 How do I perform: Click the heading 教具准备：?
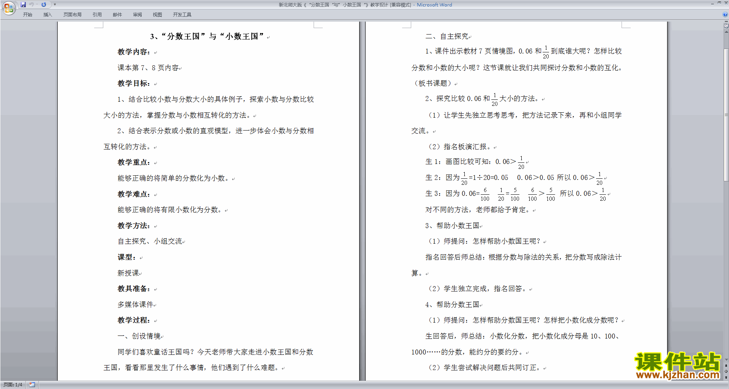click(x=134, y=289)
